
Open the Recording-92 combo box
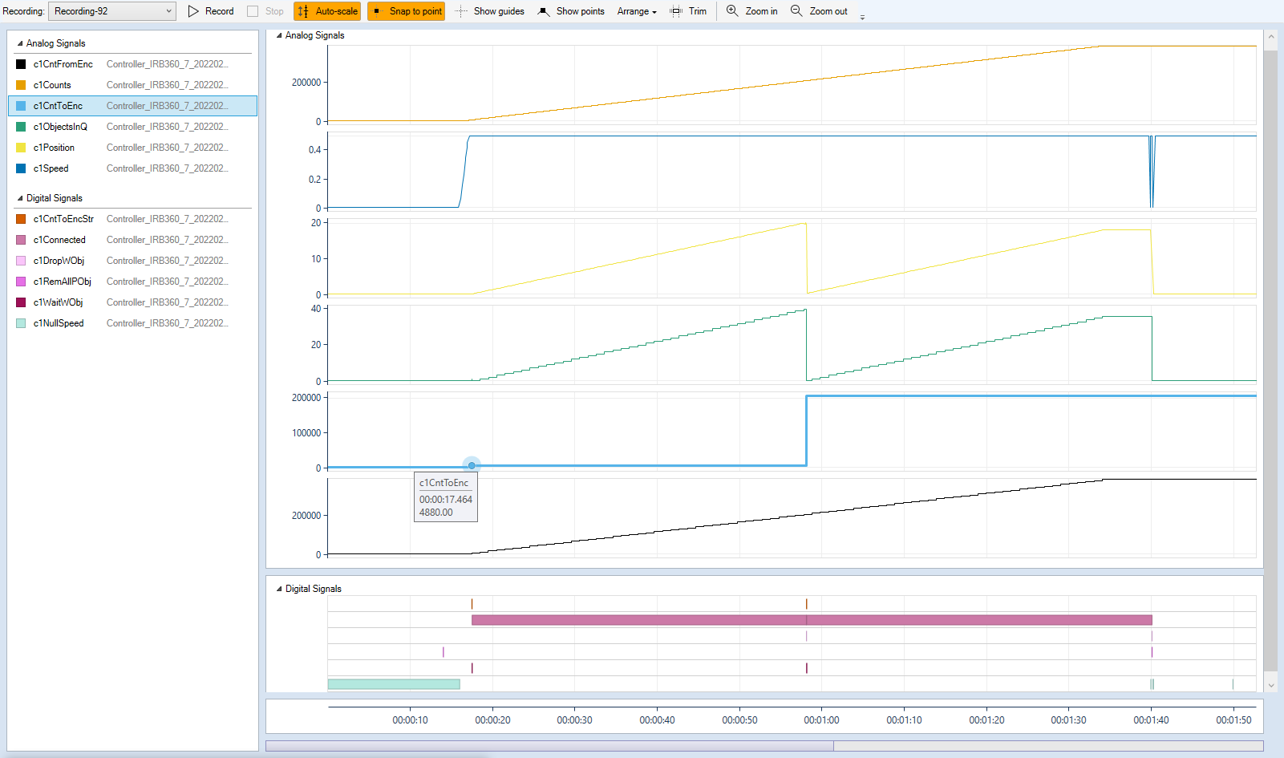[112, 11]
